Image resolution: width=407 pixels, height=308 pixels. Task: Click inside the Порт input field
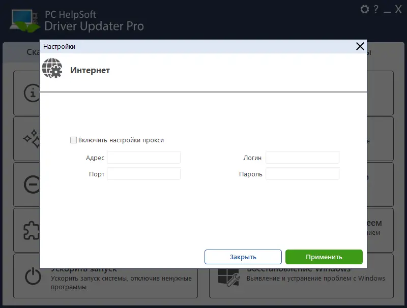coord(143,173)
